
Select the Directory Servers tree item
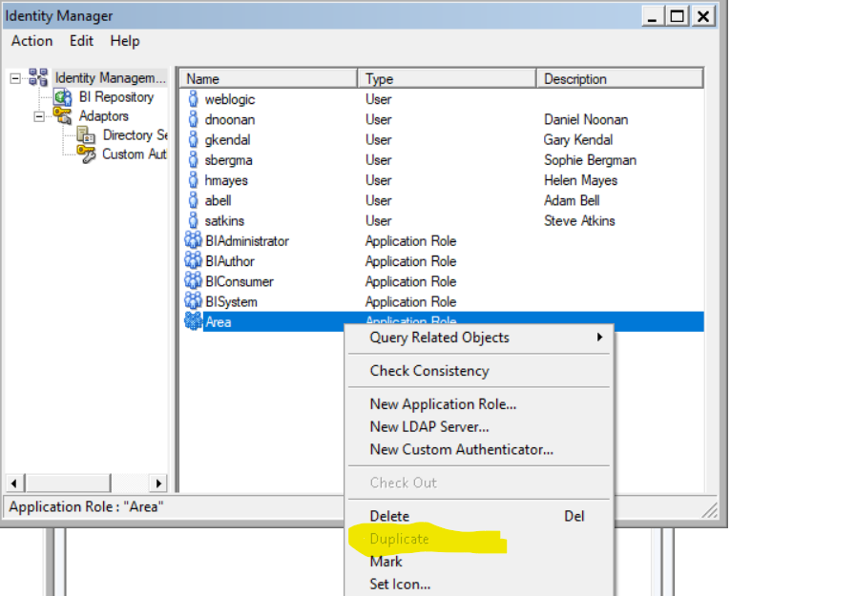[x=135, y=135]
